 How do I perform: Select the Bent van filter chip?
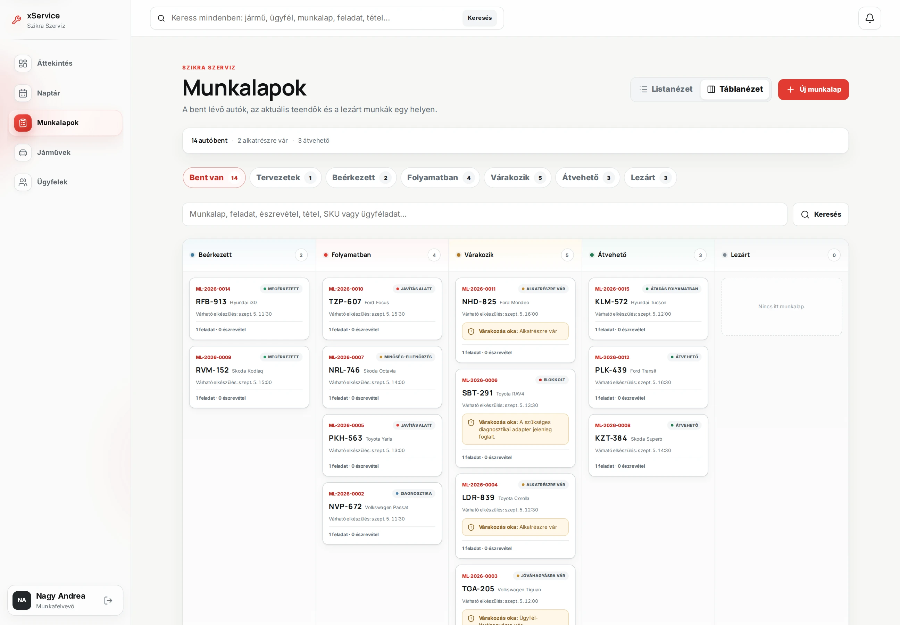(214, 178)
